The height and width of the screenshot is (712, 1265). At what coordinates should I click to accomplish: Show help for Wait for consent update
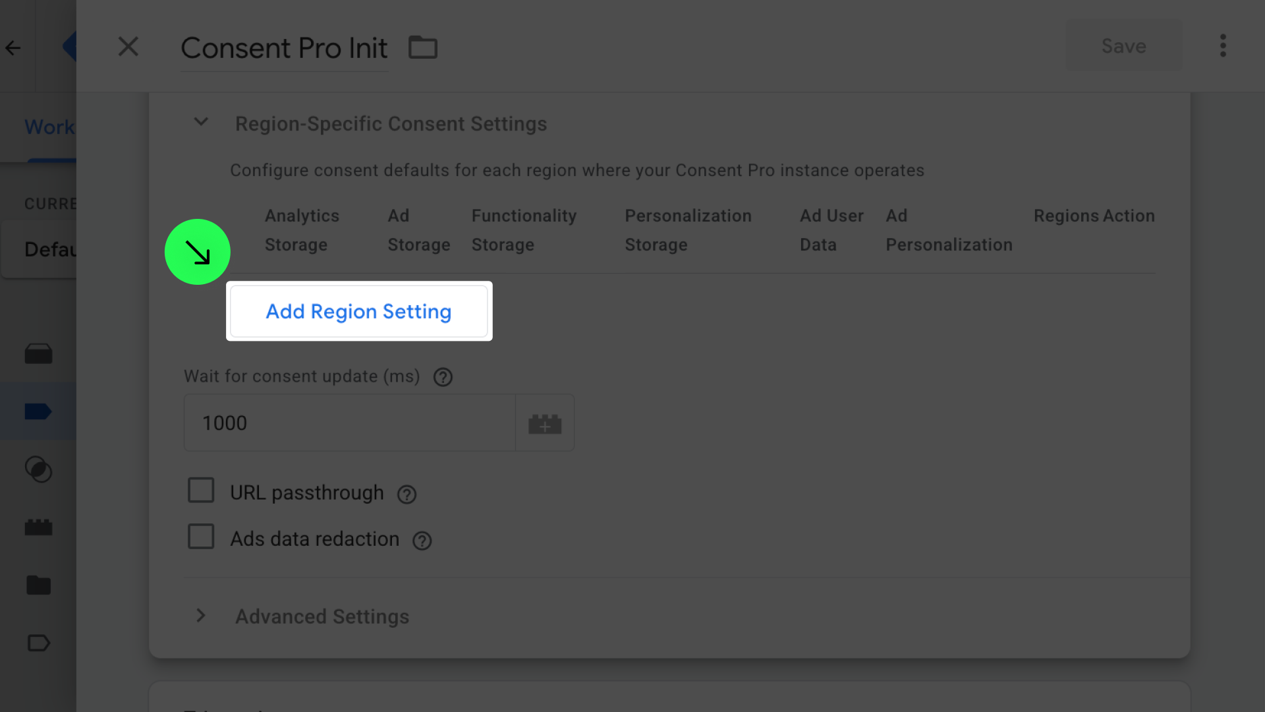[443, 377]
